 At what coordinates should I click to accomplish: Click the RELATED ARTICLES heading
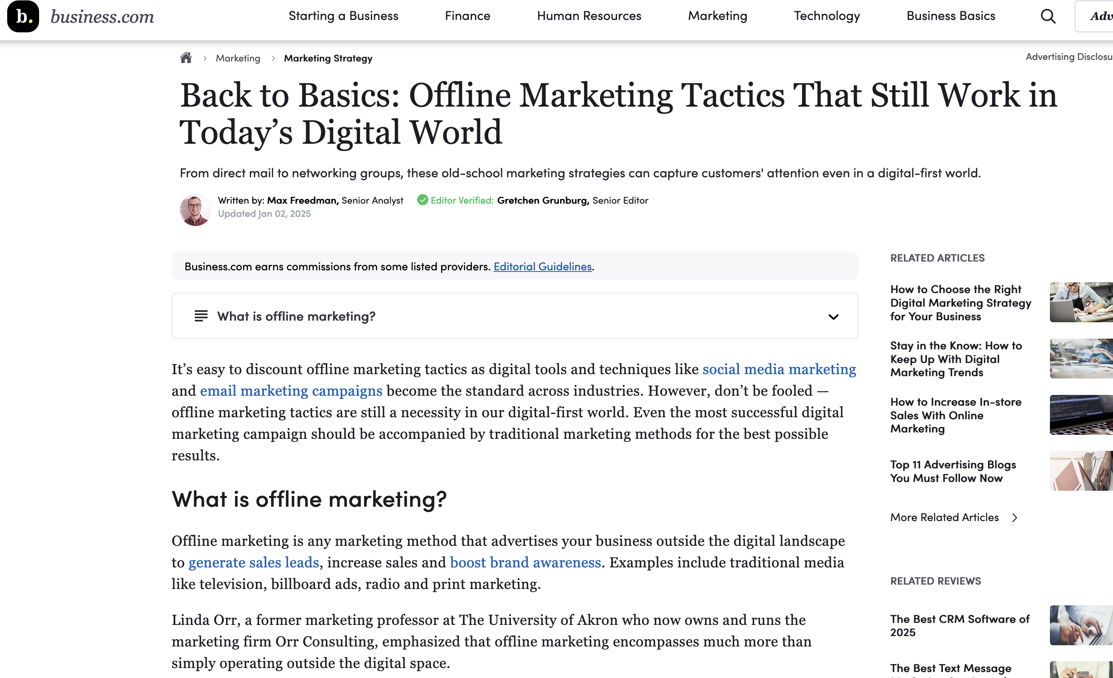click(937, 258)
